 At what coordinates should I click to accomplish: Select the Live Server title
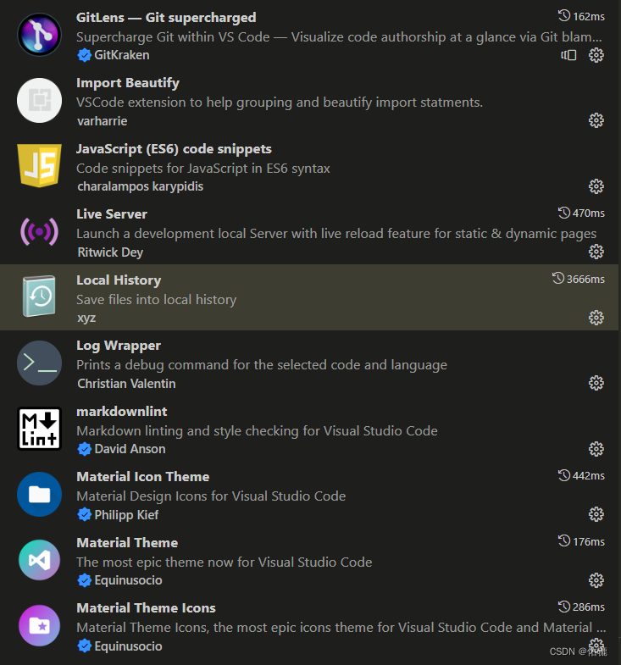(112, 214)
